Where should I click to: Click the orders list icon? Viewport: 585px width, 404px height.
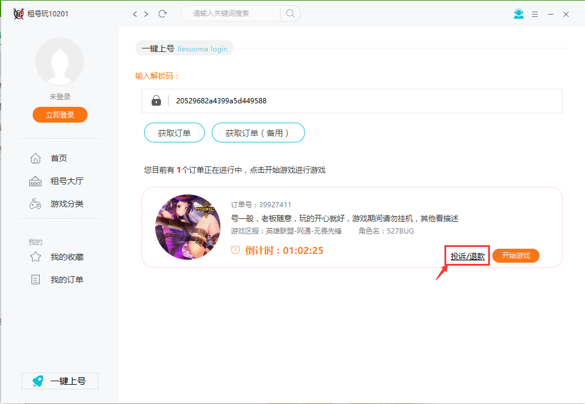tap(36, 279)
